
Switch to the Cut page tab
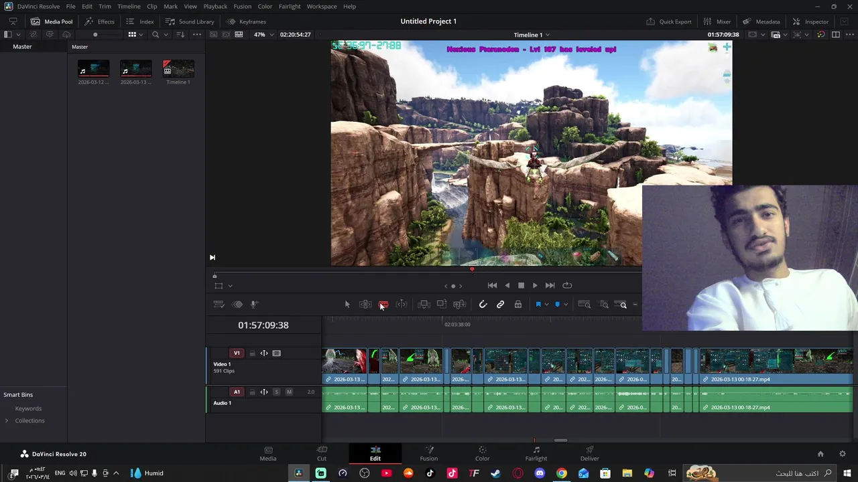322,453
